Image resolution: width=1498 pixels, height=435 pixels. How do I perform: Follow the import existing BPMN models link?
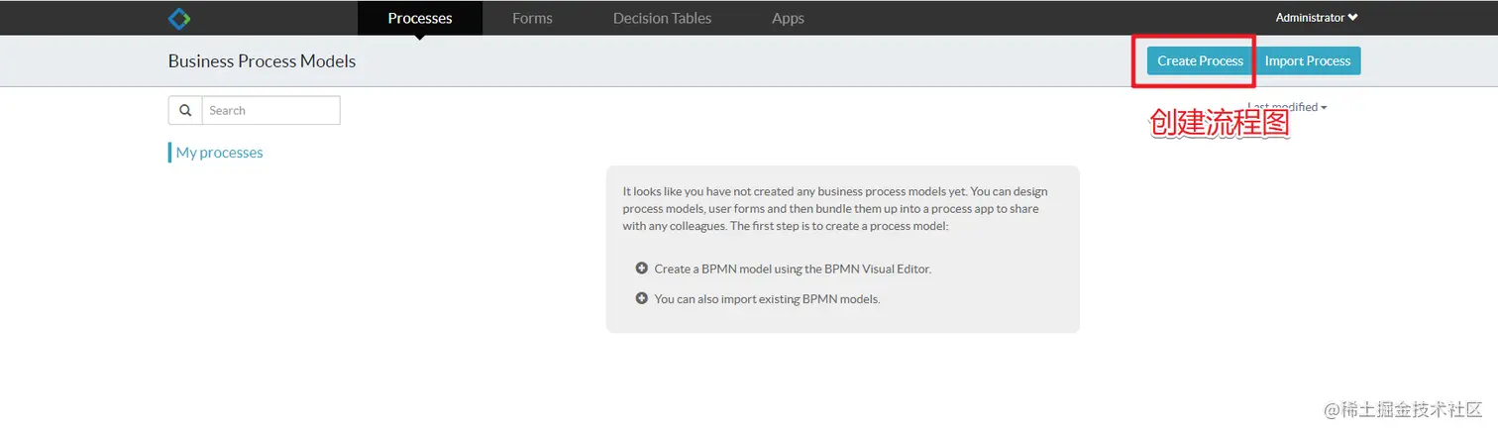[767, 298]
